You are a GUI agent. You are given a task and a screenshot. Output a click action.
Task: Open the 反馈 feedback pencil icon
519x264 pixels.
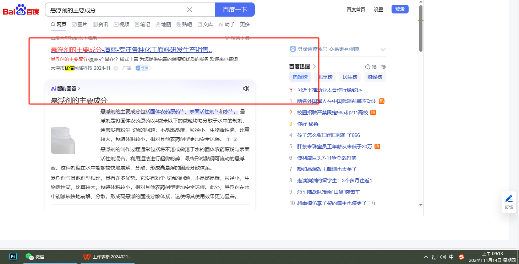click(509, 202)
